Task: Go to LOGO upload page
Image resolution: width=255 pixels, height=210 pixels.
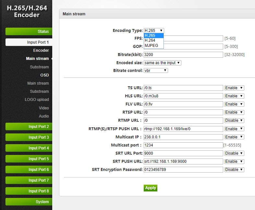Action: point(37,100)
